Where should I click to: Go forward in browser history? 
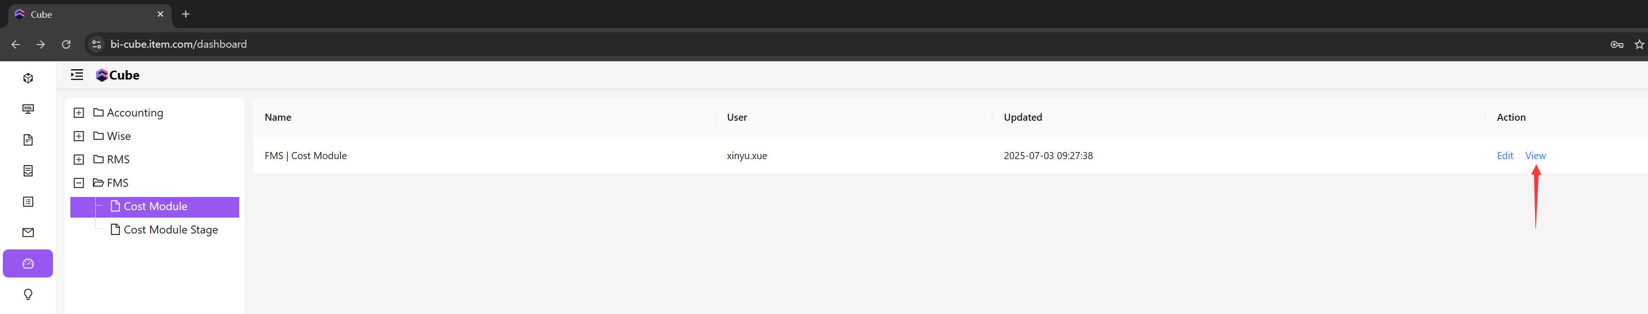[x=41, y=44]
